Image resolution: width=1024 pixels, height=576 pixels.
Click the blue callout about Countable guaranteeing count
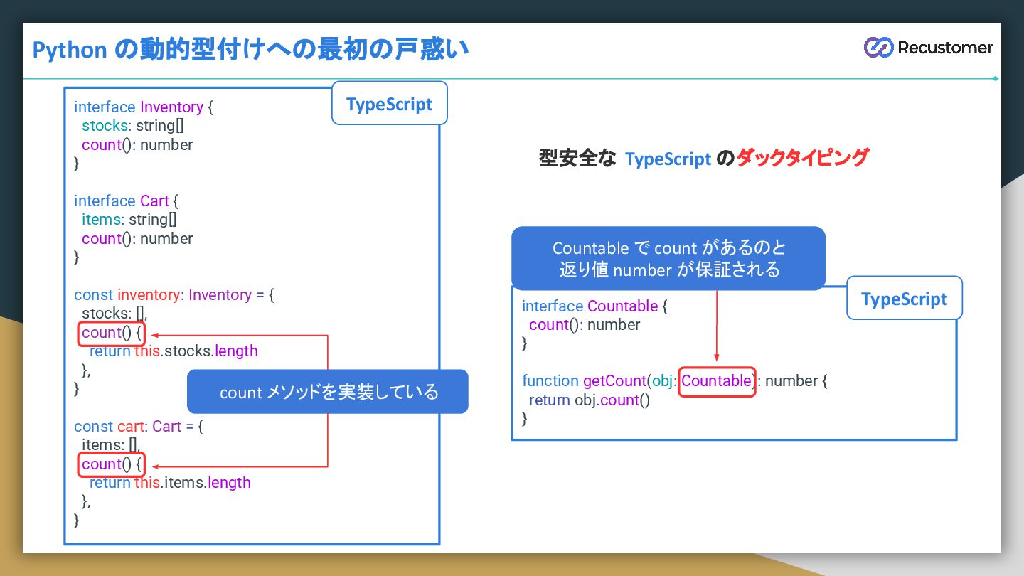(668, 258)
